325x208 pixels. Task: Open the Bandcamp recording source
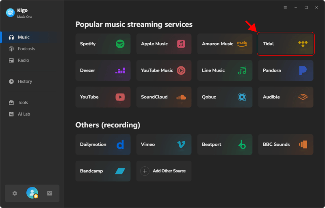[x=103, y=171]
